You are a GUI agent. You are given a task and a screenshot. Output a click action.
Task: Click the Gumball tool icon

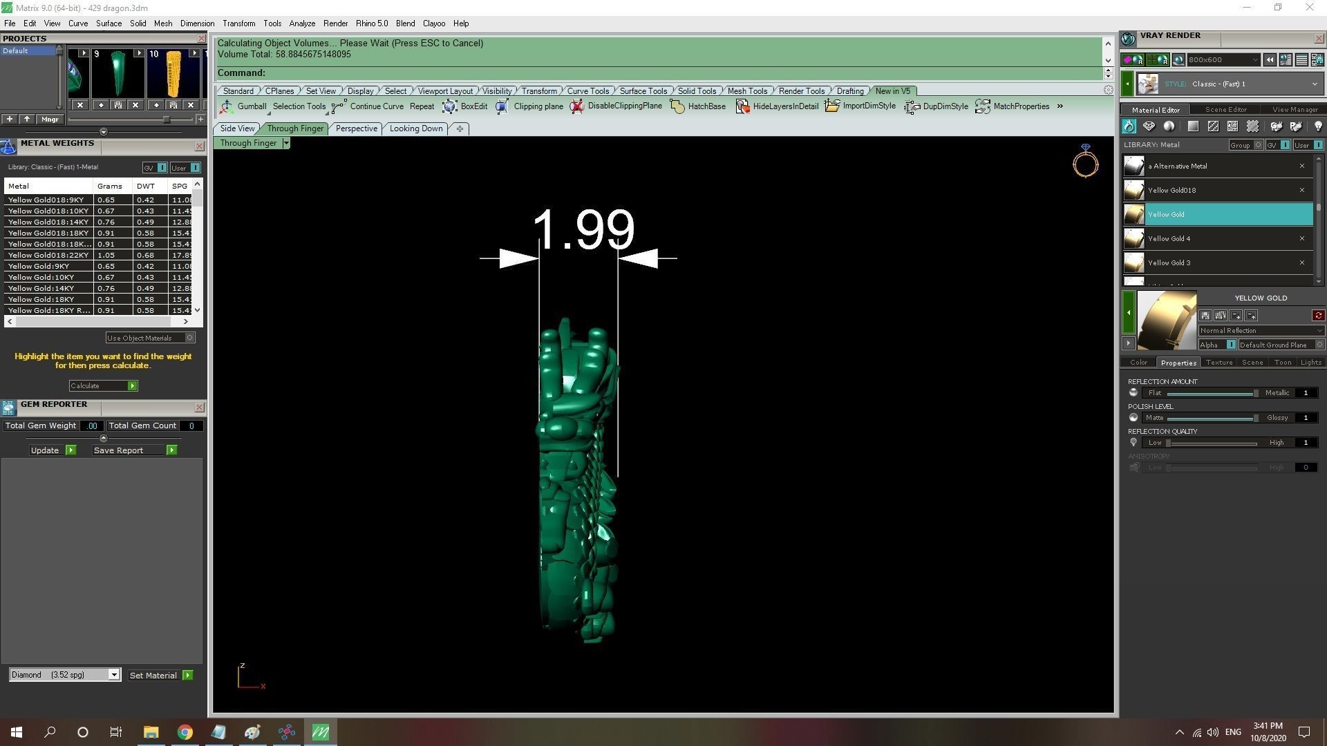(227, 106)
